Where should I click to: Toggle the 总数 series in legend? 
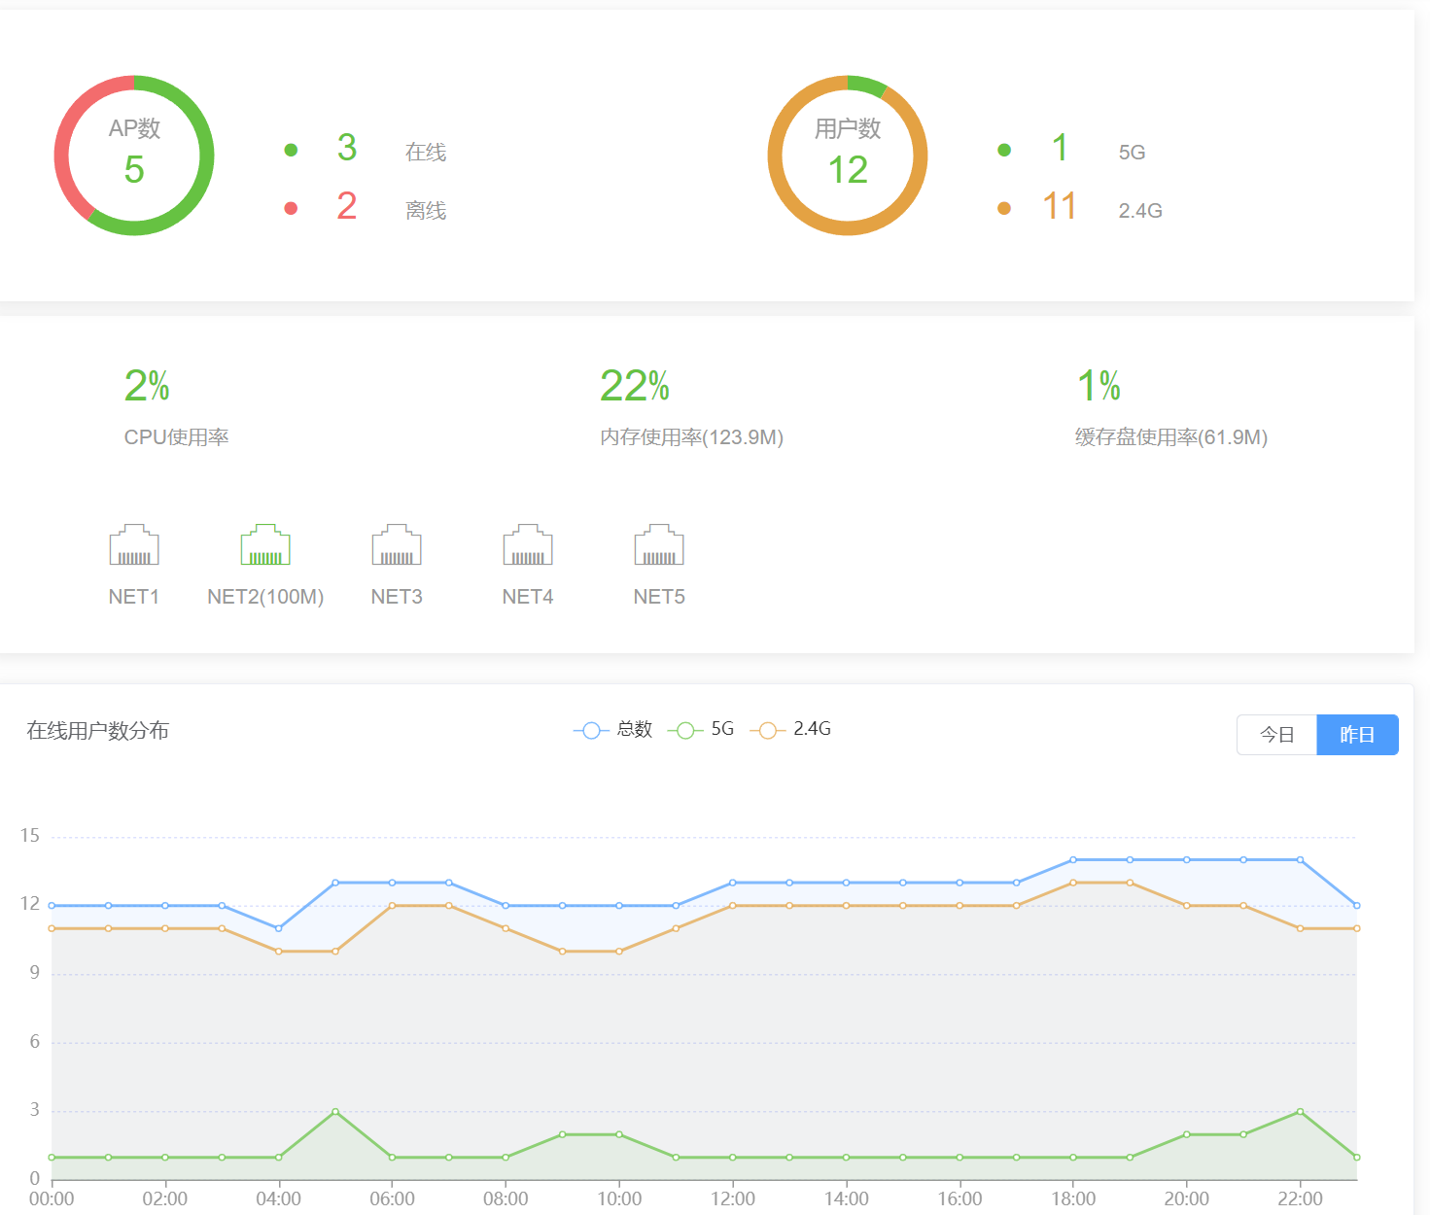[x=613, y=729]
